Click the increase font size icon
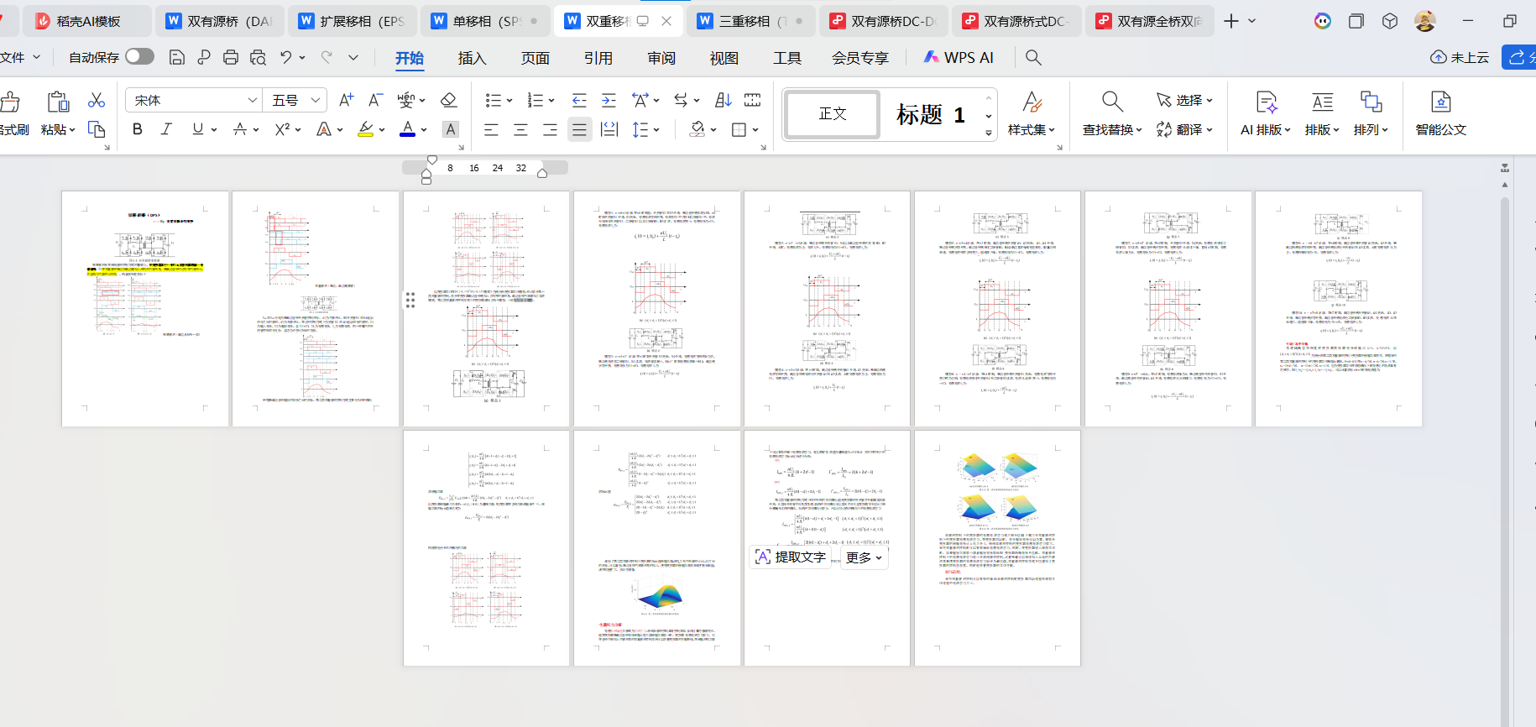 pyautogui.click(x=346, y=101)
